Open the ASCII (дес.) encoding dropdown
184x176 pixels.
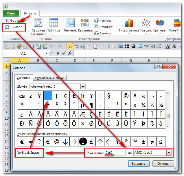click(169, 153)
